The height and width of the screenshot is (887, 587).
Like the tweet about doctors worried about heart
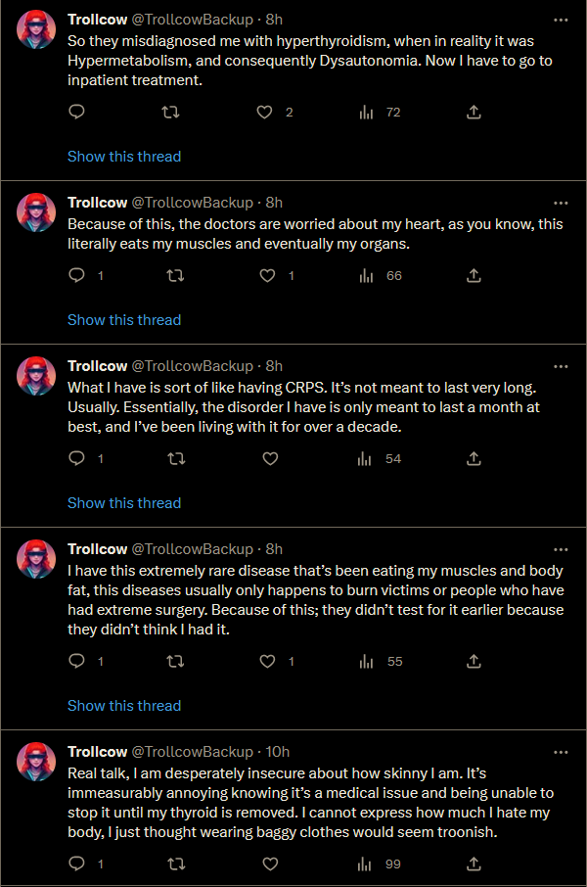[268, 276]
